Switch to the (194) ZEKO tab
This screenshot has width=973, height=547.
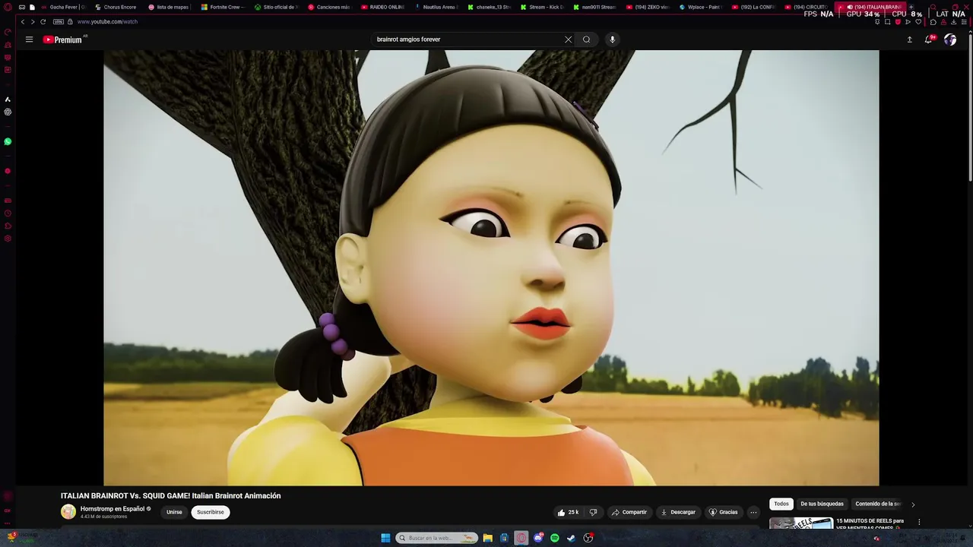(x=647, y=7)
